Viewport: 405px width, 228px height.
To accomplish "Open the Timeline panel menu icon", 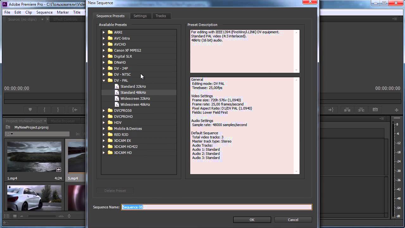I will coord(382,118).
